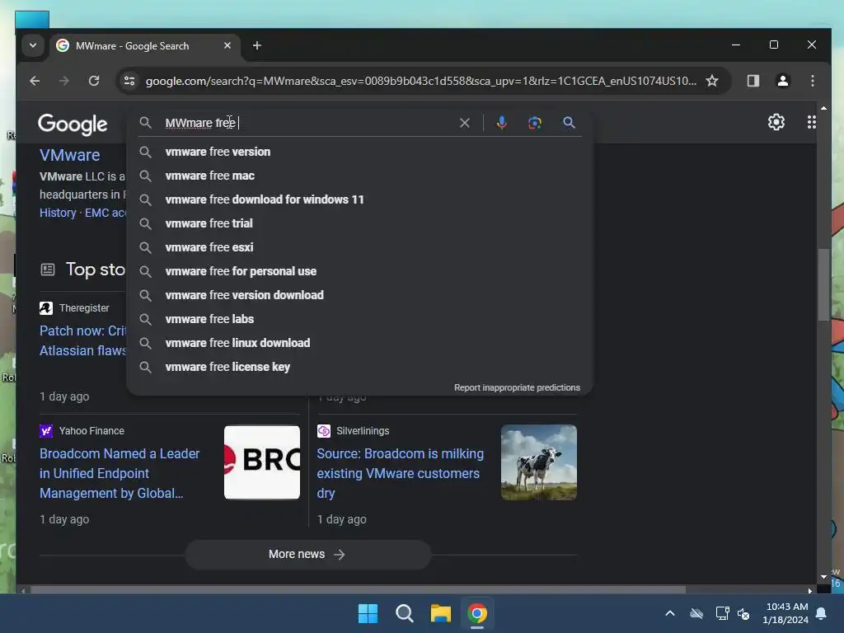Click into the MWmare free search field
Viewport: 844px width, 633px height.
(310, 123)
